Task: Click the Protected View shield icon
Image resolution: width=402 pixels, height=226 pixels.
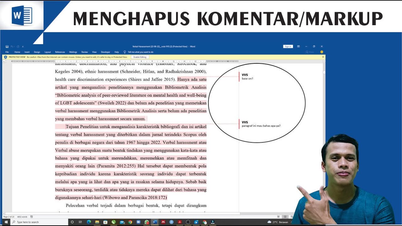Action: click(5, 57)
